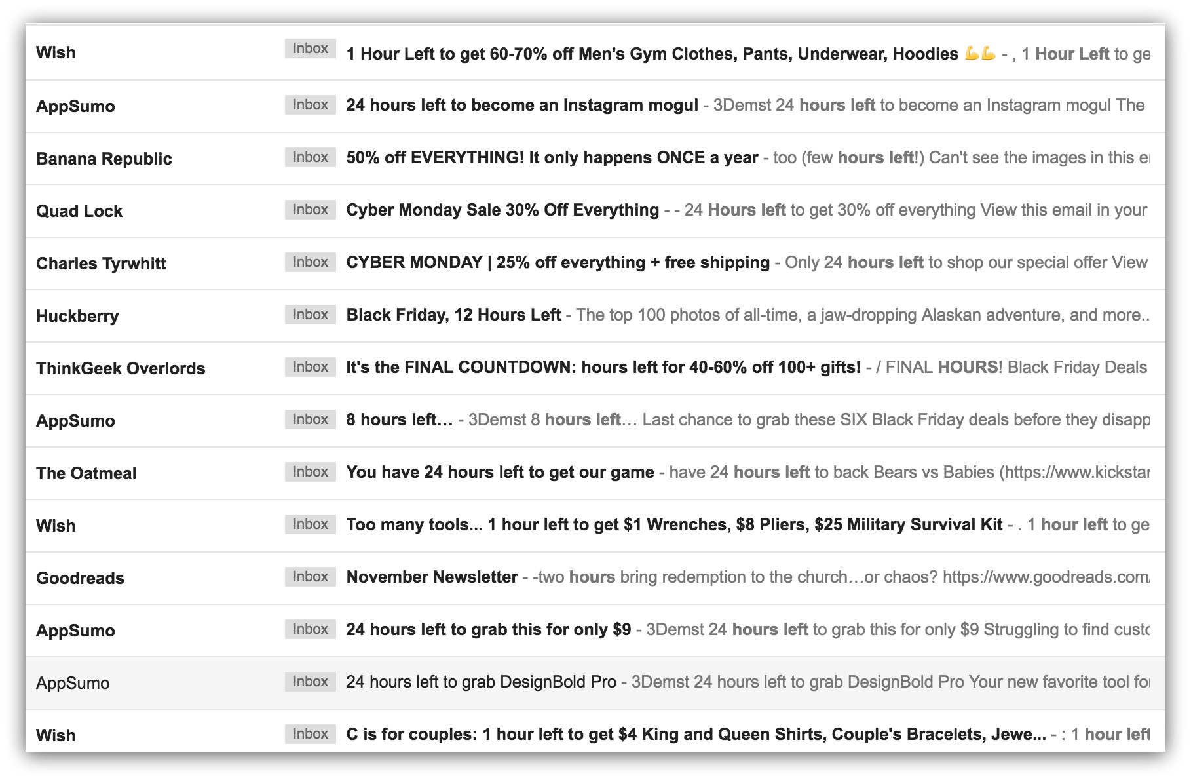
Task: Open Wish Too many tools email
Action: pyautogui.click(x=595, y=526)
